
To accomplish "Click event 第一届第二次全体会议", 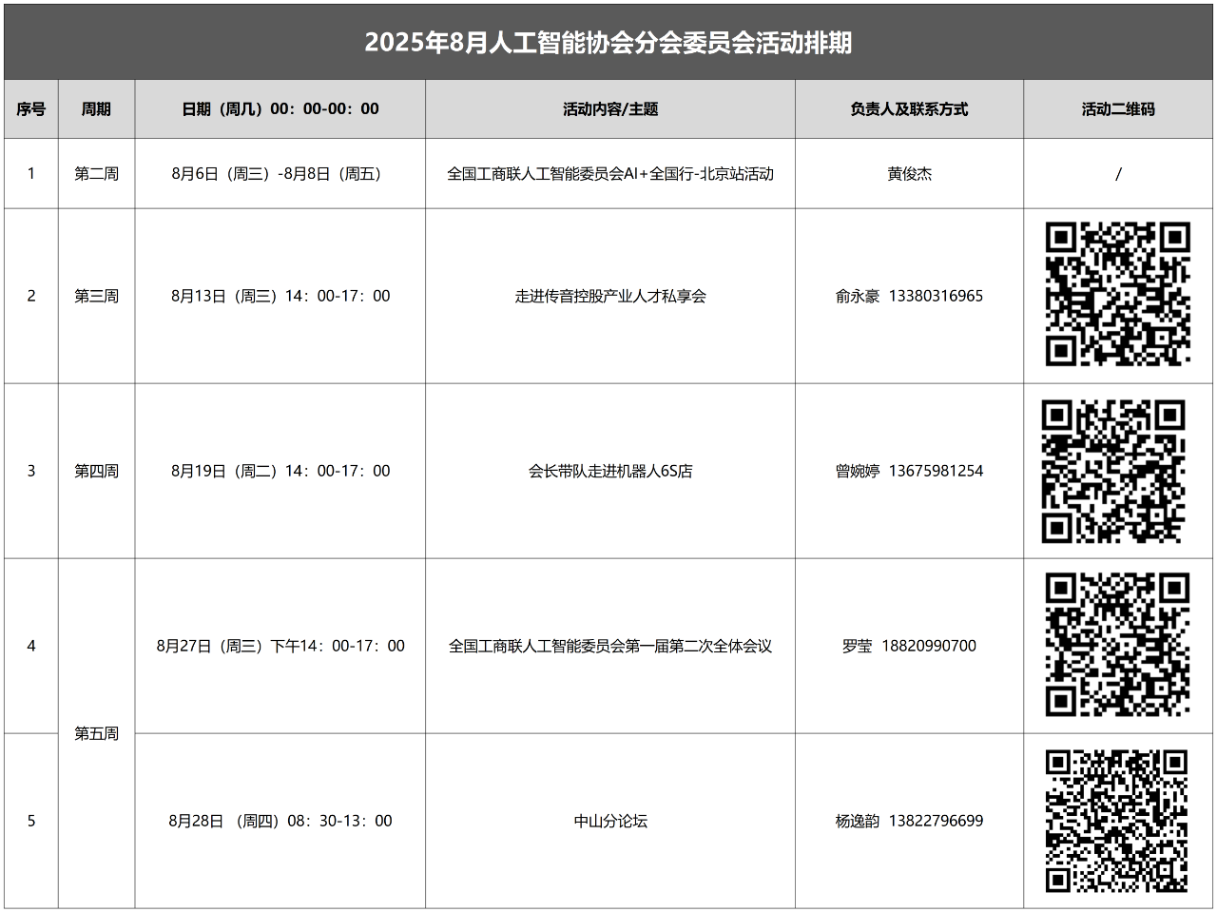I will pyautogui.click(x=610, y=646).
